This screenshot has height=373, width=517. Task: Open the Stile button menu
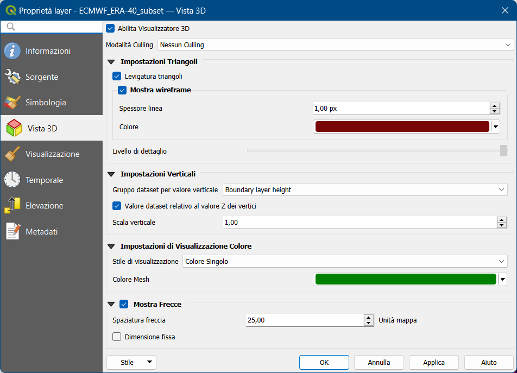(x=131, y=362)
